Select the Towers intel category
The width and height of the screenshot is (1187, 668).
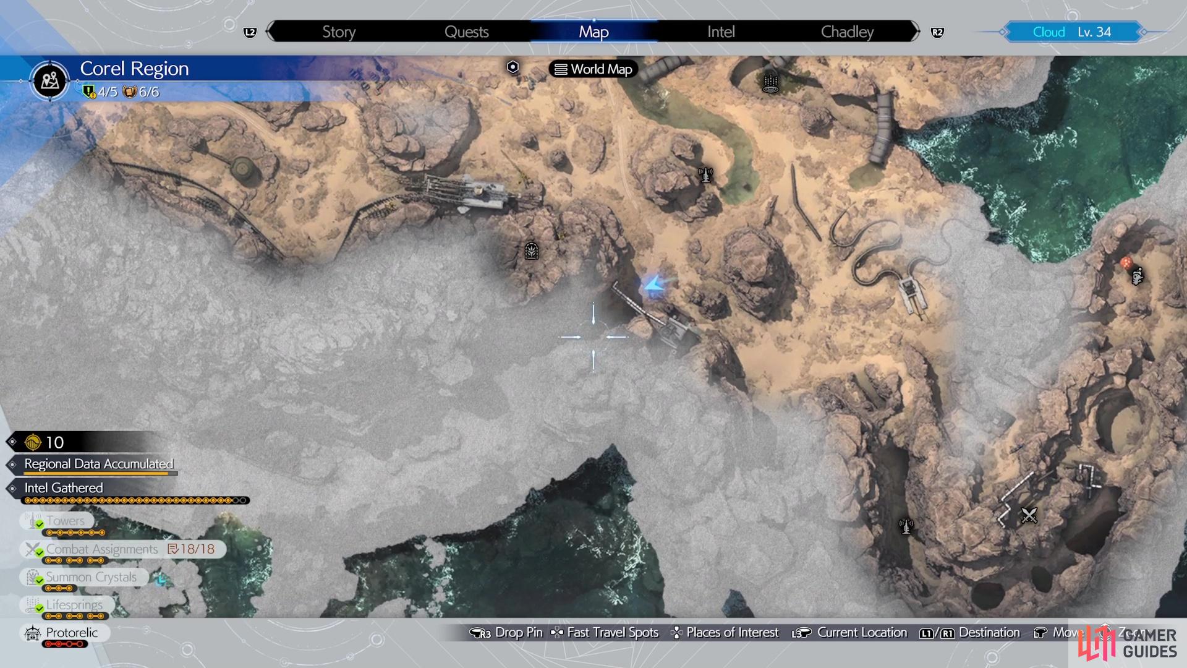coord(56,521)
